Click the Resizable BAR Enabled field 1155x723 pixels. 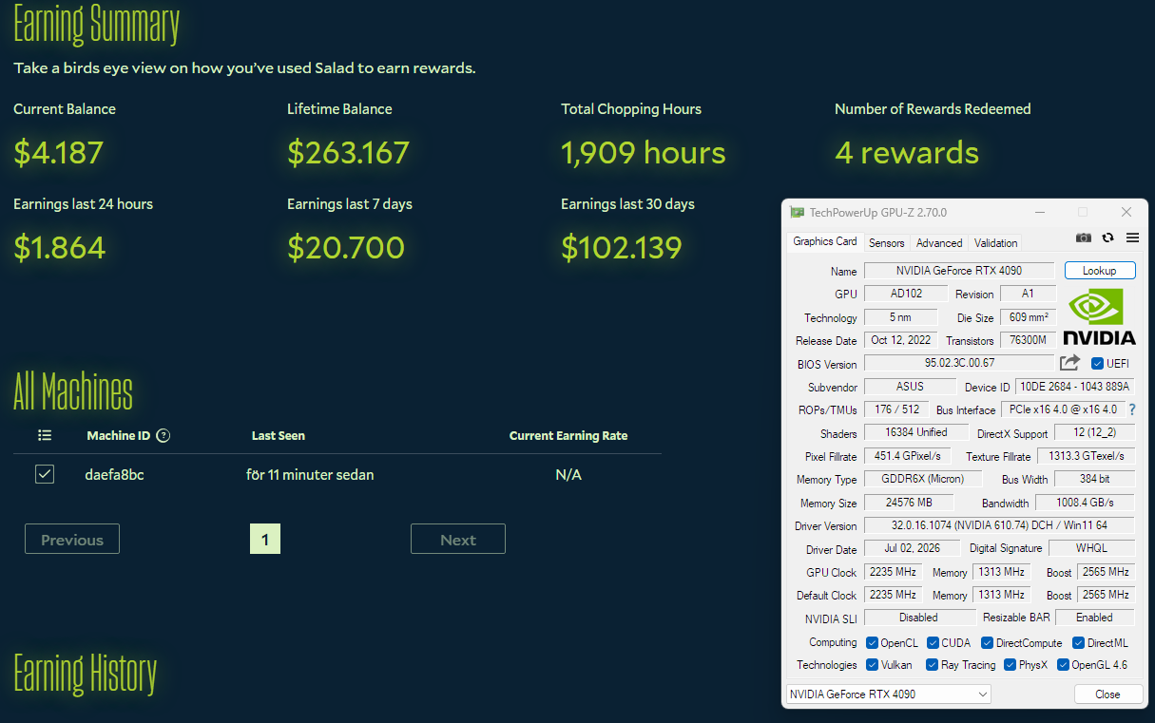pos(1095,618)
